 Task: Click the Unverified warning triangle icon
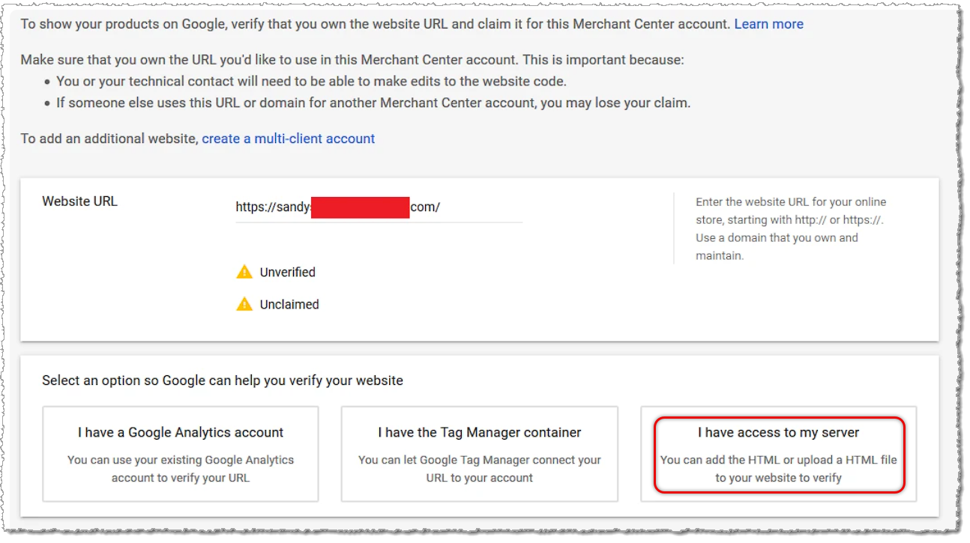click(244, 272)
